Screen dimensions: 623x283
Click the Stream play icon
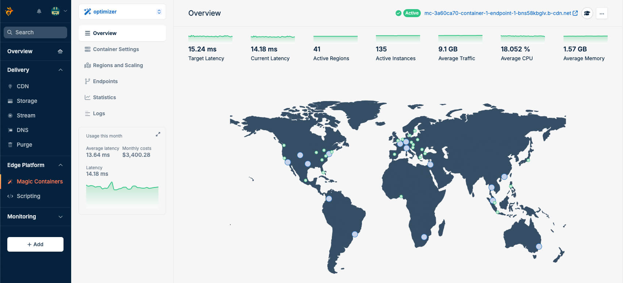[x=10, y=116]
